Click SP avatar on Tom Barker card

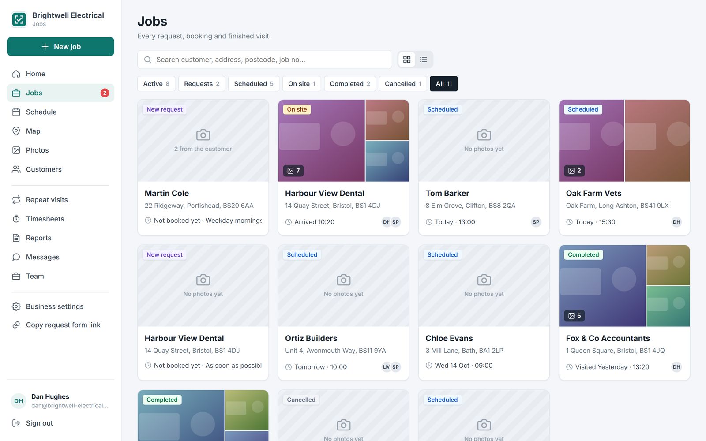pos(536,222)
